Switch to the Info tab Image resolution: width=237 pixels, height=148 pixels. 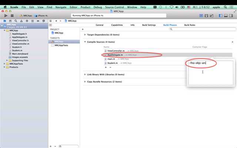(133, 25)
